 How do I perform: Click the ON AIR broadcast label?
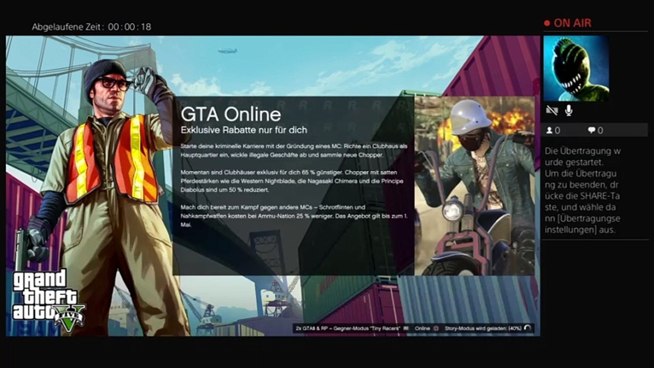(x=572, y=24)
